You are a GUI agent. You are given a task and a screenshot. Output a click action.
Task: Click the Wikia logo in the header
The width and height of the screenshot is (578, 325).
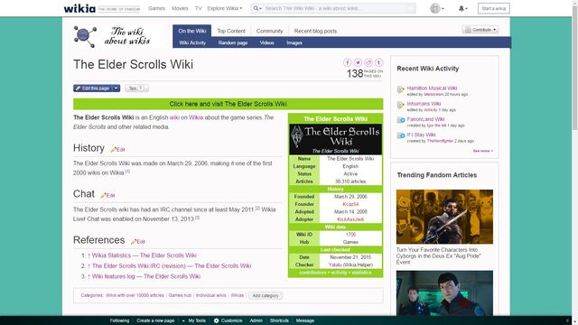tap(79, 8)
